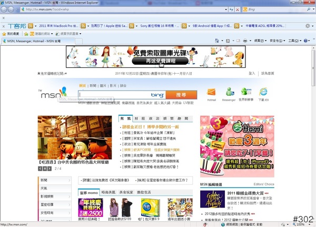Close the T客邦 toolbar with its X
Screen dimensions: 316x227
point(4,26)
